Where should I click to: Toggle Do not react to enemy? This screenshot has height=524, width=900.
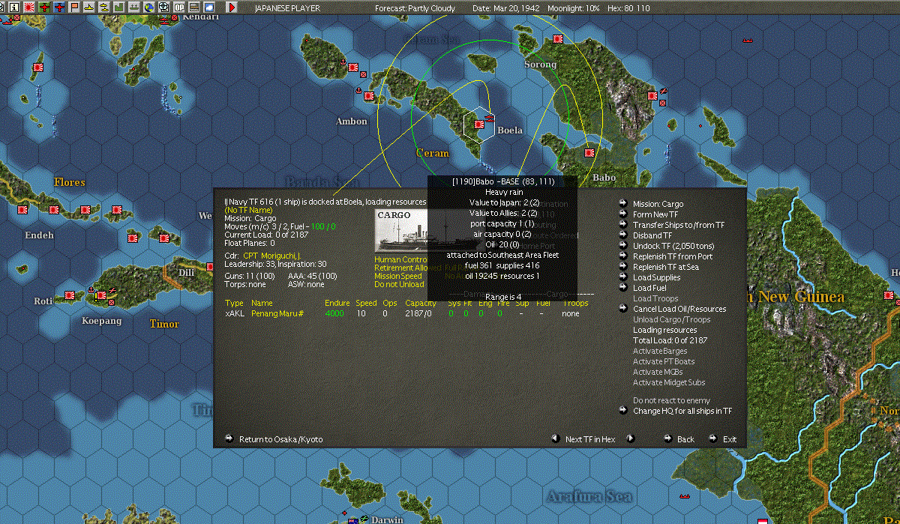click(x=671, y=400)
